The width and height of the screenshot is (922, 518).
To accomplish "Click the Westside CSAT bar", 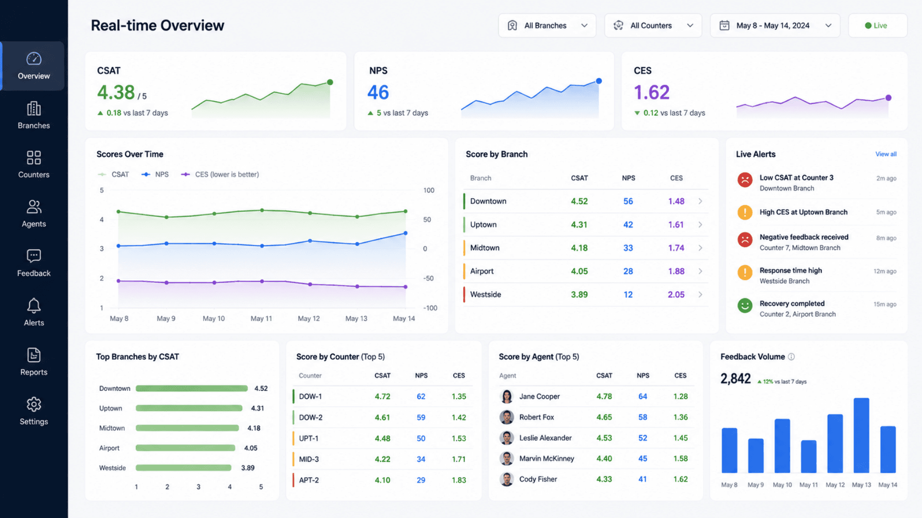I will [x=183, y=468].
